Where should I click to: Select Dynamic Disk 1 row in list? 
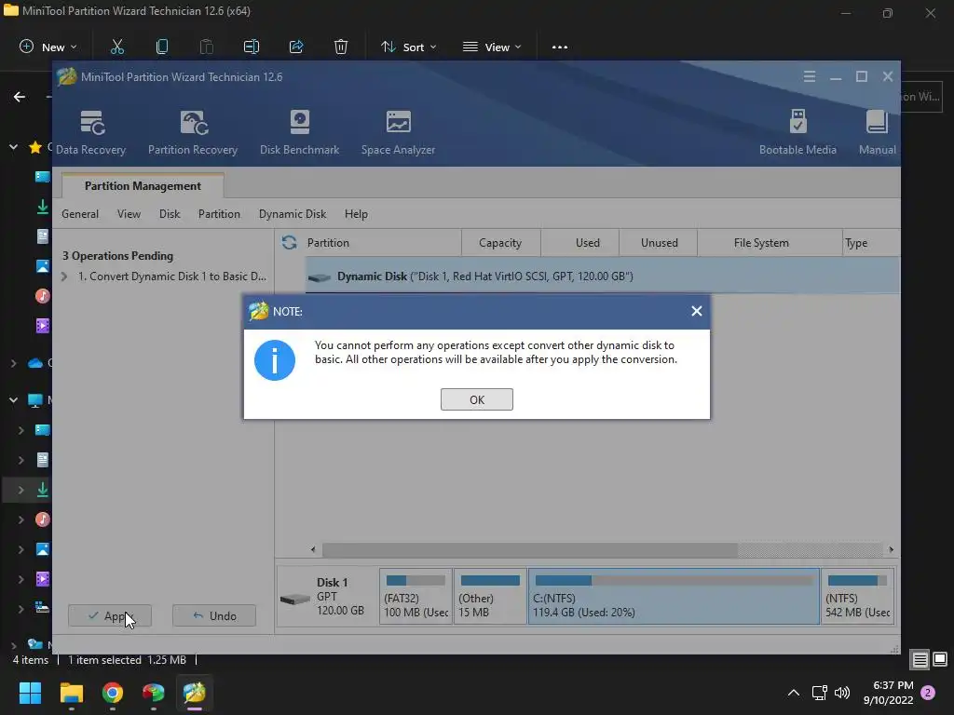pyautogui.click(x=603, y=276)
